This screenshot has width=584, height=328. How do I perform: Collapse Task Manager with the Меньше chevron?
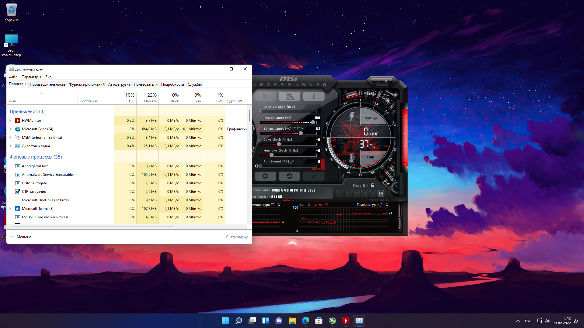coord(12,237)
